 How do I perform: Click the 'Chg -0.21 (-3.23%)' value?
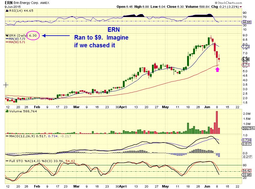225,7
